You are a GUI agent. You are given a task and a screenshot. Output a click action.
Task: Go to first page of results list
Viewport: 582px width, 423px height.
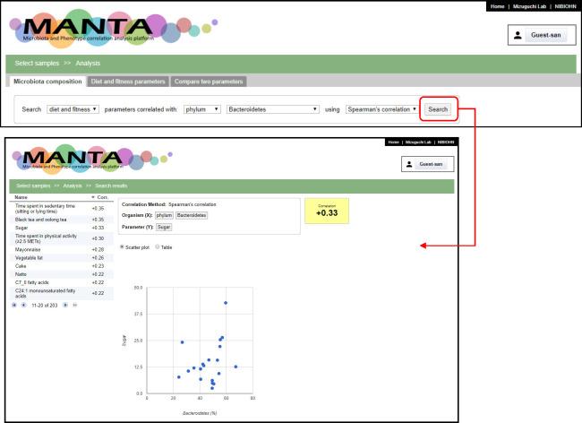point(14,305)
